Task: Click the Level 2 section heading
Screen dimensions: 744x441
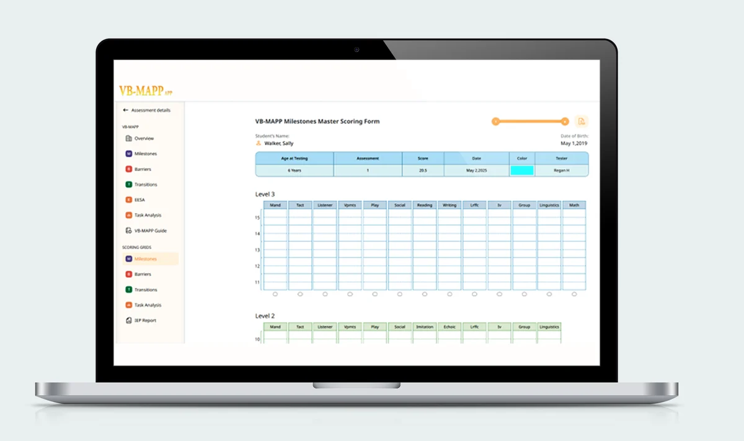Action: (265, 316)
